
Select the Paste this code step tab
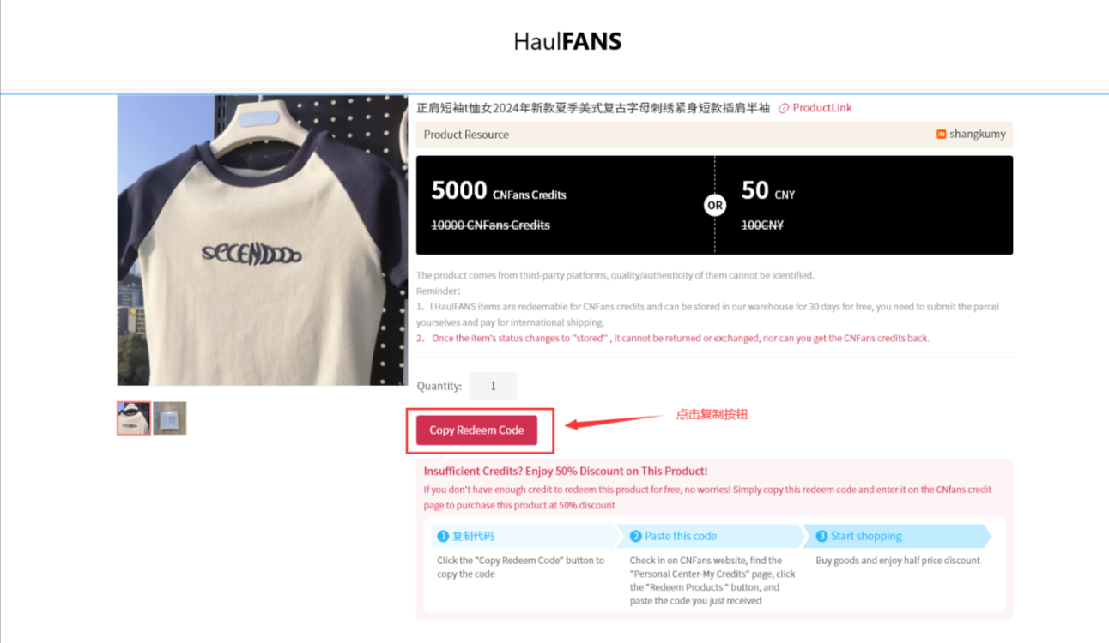click(x=708, y=536)
